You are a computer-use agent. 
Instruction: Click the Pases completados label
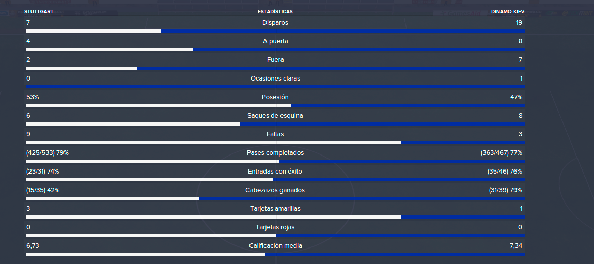coord(275,152)
